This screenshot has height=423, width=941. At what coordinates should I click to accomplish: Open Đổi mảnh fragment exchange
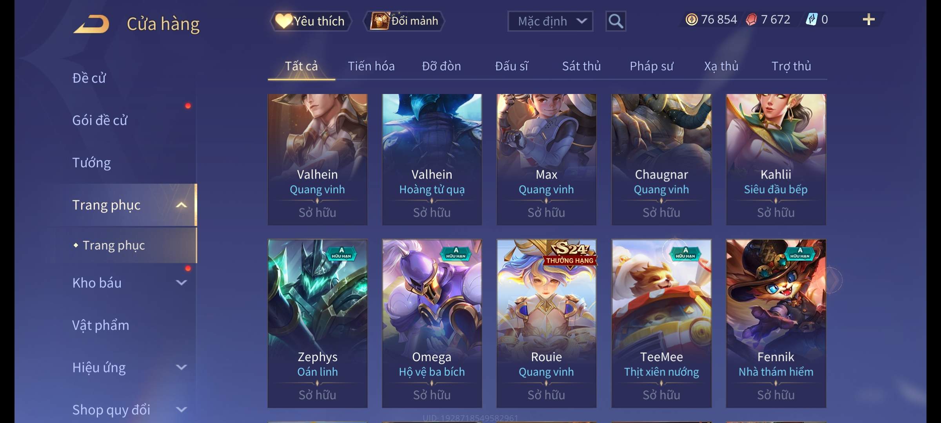404,21
